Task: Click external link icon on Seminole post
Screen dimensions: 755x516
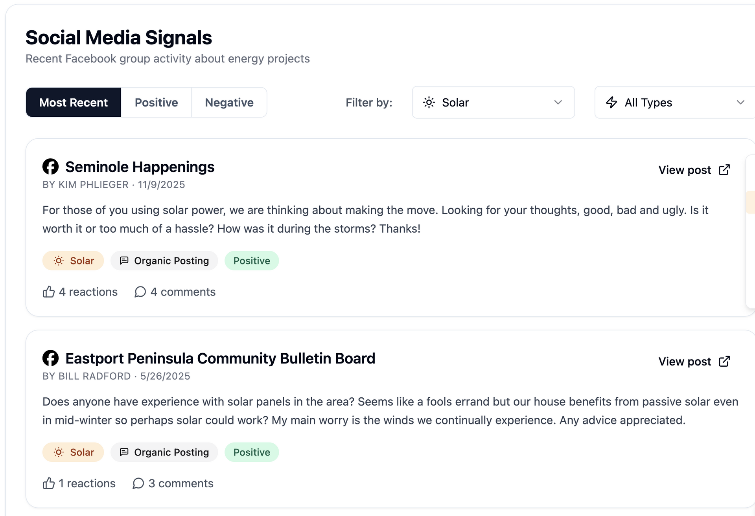Action: tap(724, 170)
